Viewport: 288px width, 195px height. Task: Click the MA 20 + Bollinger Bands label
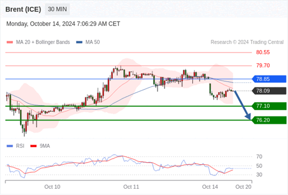[x=43, y=42]
